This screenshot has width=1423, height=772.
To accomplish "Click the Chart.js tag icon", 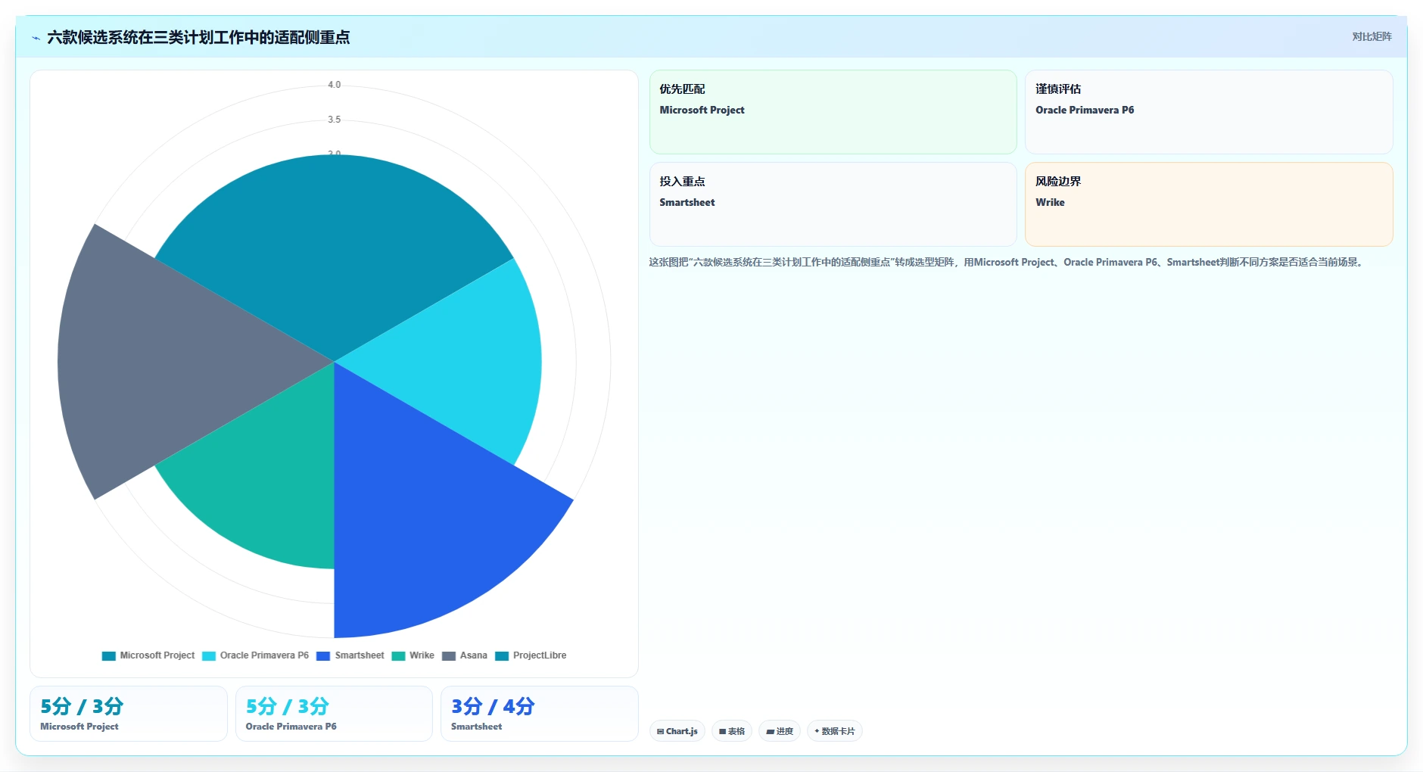I will tap(661, 731).
